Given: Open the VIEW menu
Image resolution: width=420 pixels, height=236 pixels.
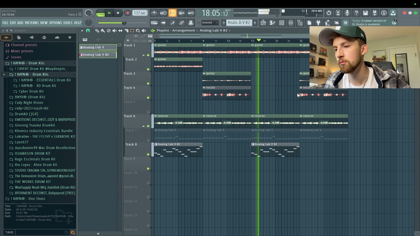Looking at the screenshot, I should [x=44, y=23].
